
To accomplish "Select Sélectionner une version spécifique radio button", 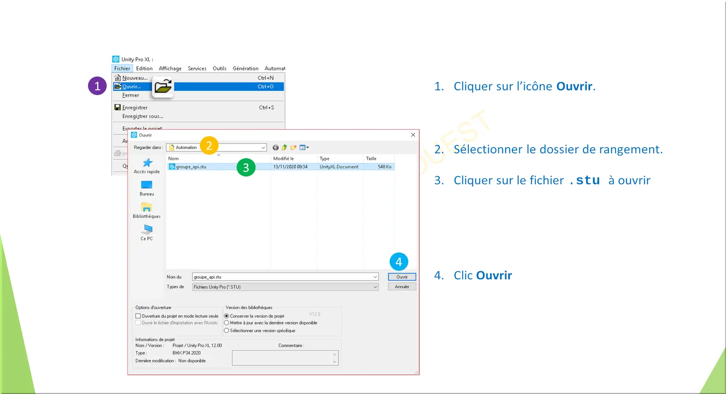I will point(227,330).
